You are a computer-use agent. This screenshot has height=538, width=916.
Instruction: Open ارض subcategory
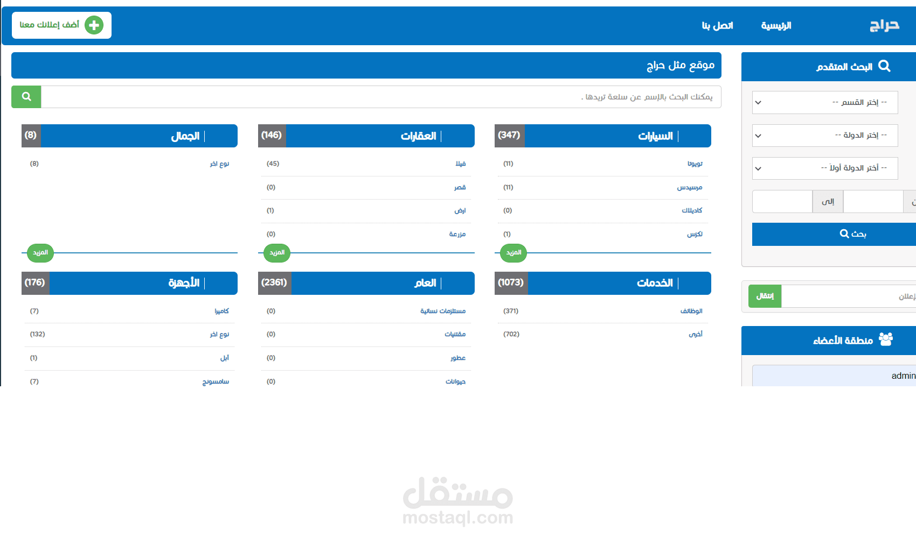[x=460, y=210]
